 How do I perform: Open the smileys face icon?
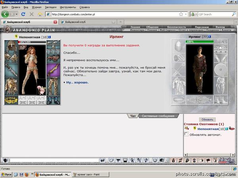(155, 160)
